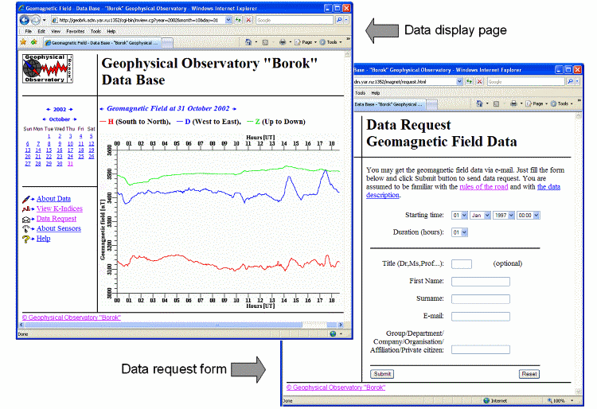Image resolution: width=597 pixels, height=409 pixels.
Task: Go back in the Data Base browser window
Action: click(x=25, y=20)
